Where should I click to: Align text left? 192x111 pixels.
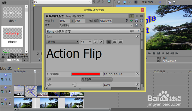tap(109, 42)
